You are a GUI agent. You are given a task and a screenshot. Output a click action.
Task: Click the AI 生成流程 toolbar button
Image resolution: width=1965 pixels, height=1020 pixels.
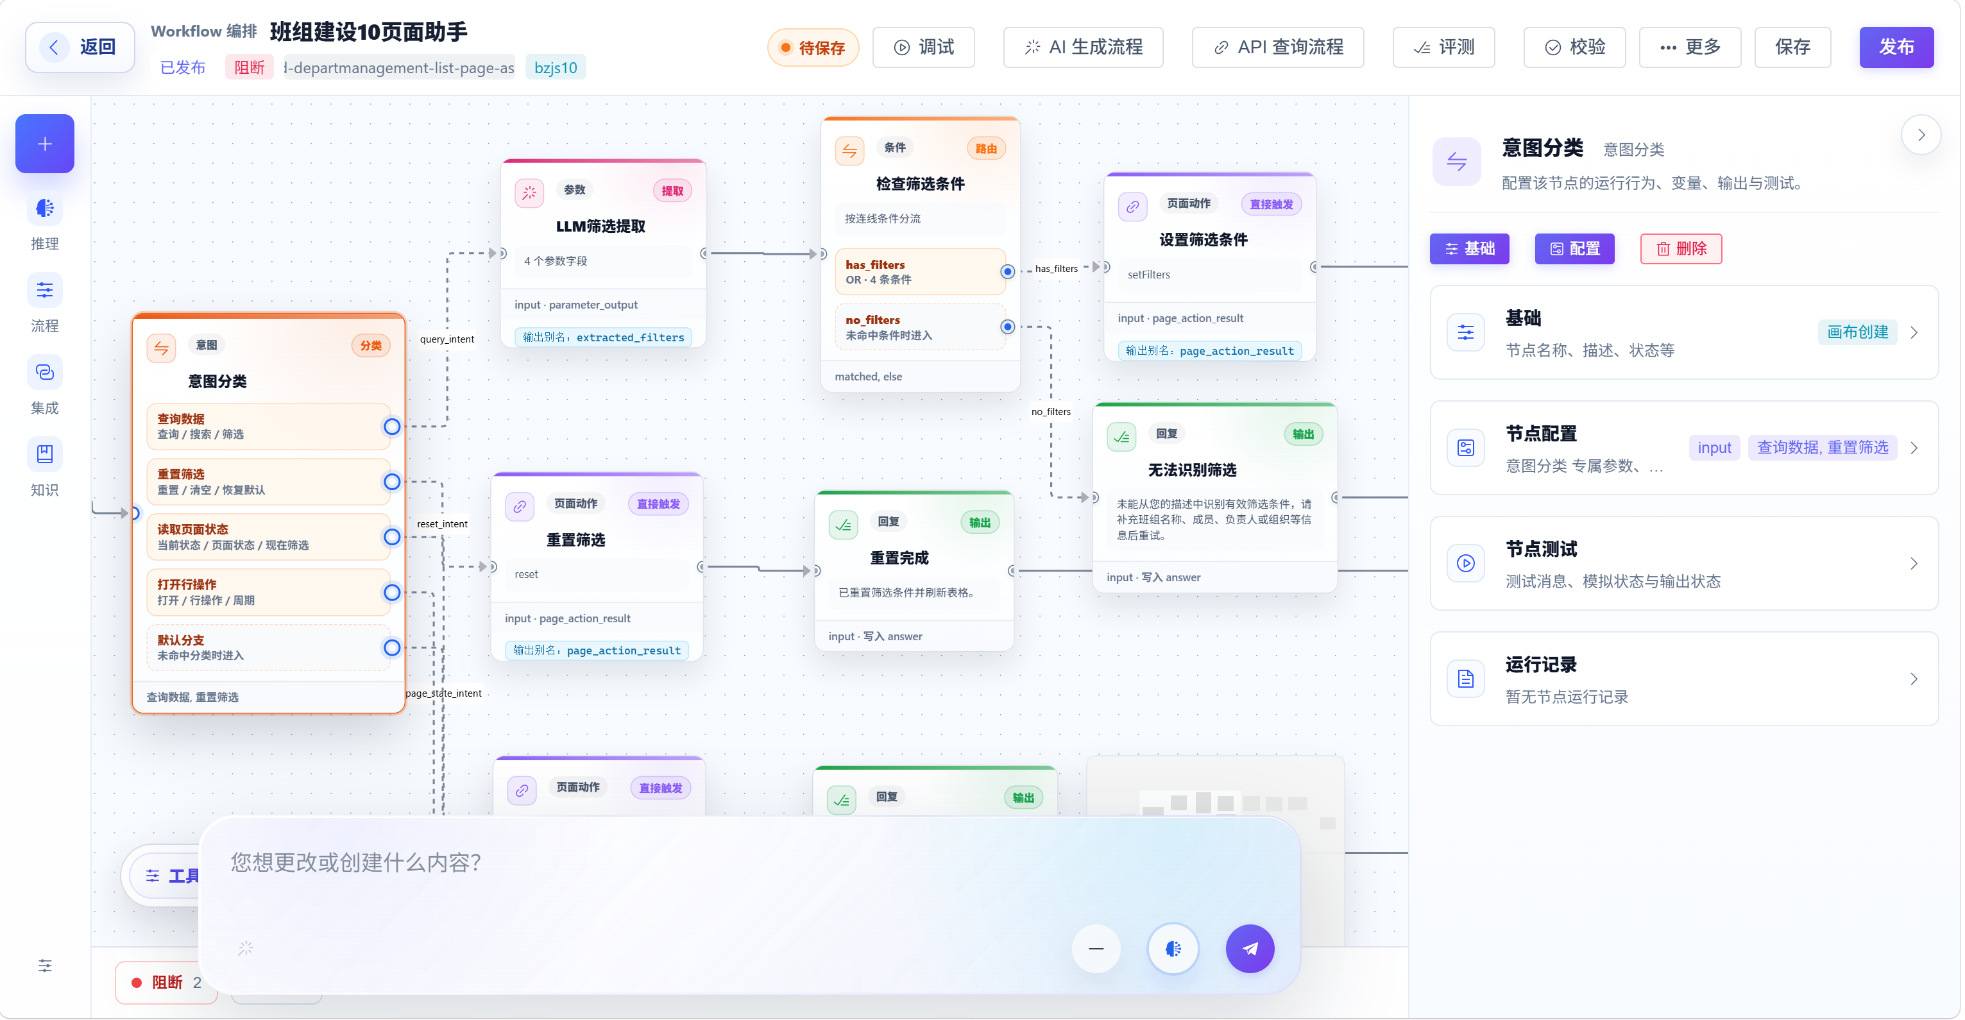(x=1083, y=47)
